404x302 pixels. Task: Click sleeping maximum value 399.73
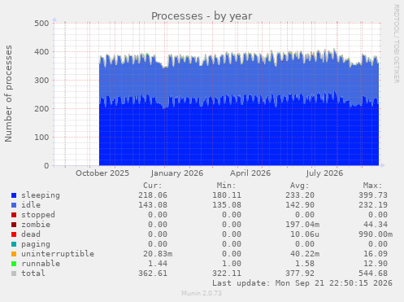(373, 195)
